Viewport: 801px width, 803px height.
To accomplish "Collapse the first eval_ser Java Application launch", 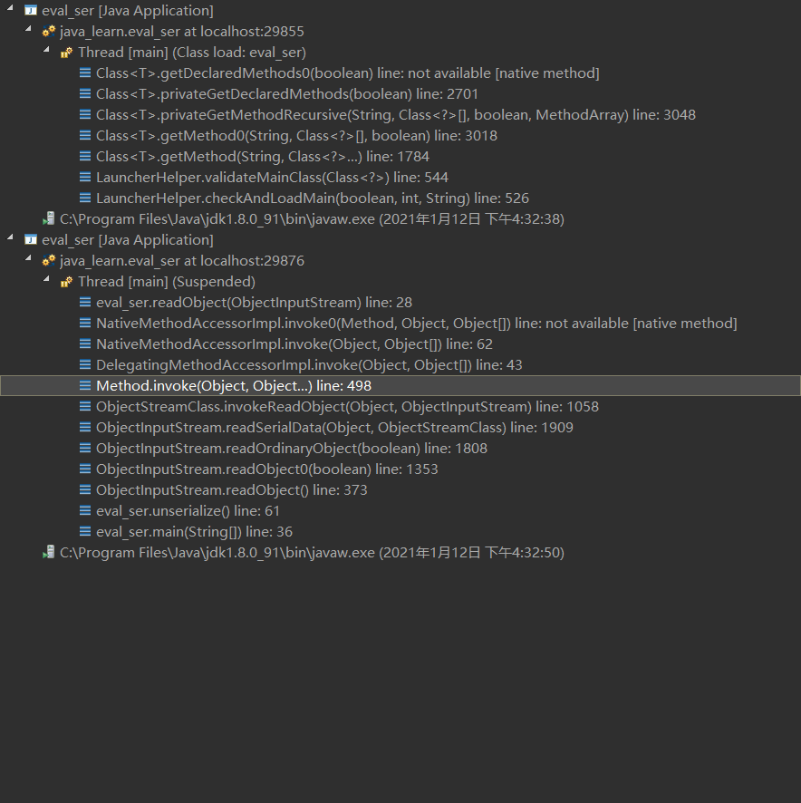I will click(x=10, y=8).
